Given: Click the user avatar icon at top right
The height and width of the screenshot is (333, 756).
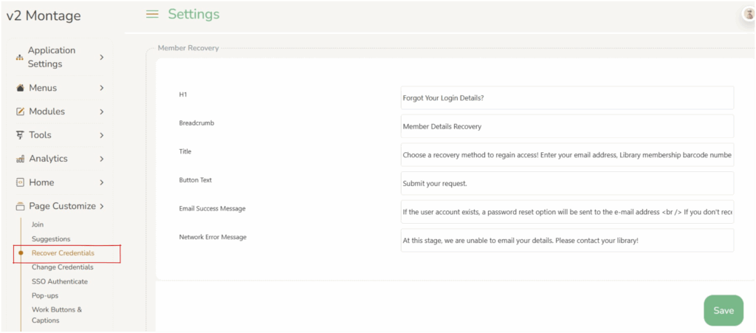Looking at the screenshot, I should (749, 15).
